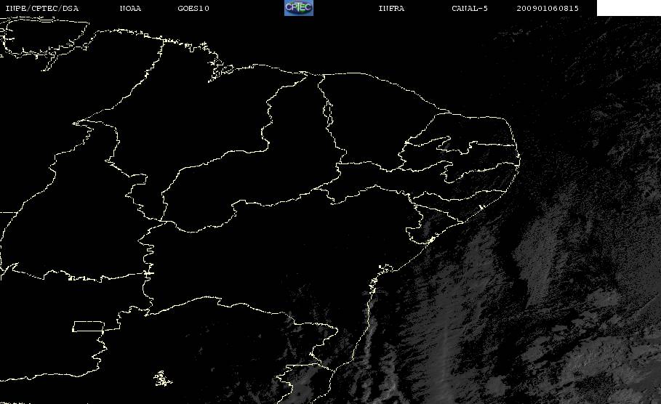Click the CANAL-5 channel label
Screen dimensions: 661x404
[470, 9]
